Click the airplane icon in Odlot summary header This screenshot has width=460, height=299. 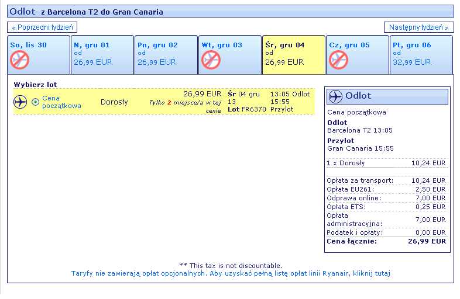[335, 96]
